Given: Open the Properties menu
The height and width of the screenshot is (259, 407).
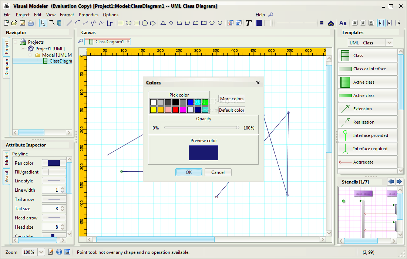Looking at the screenshot, I should click(88, 15).
